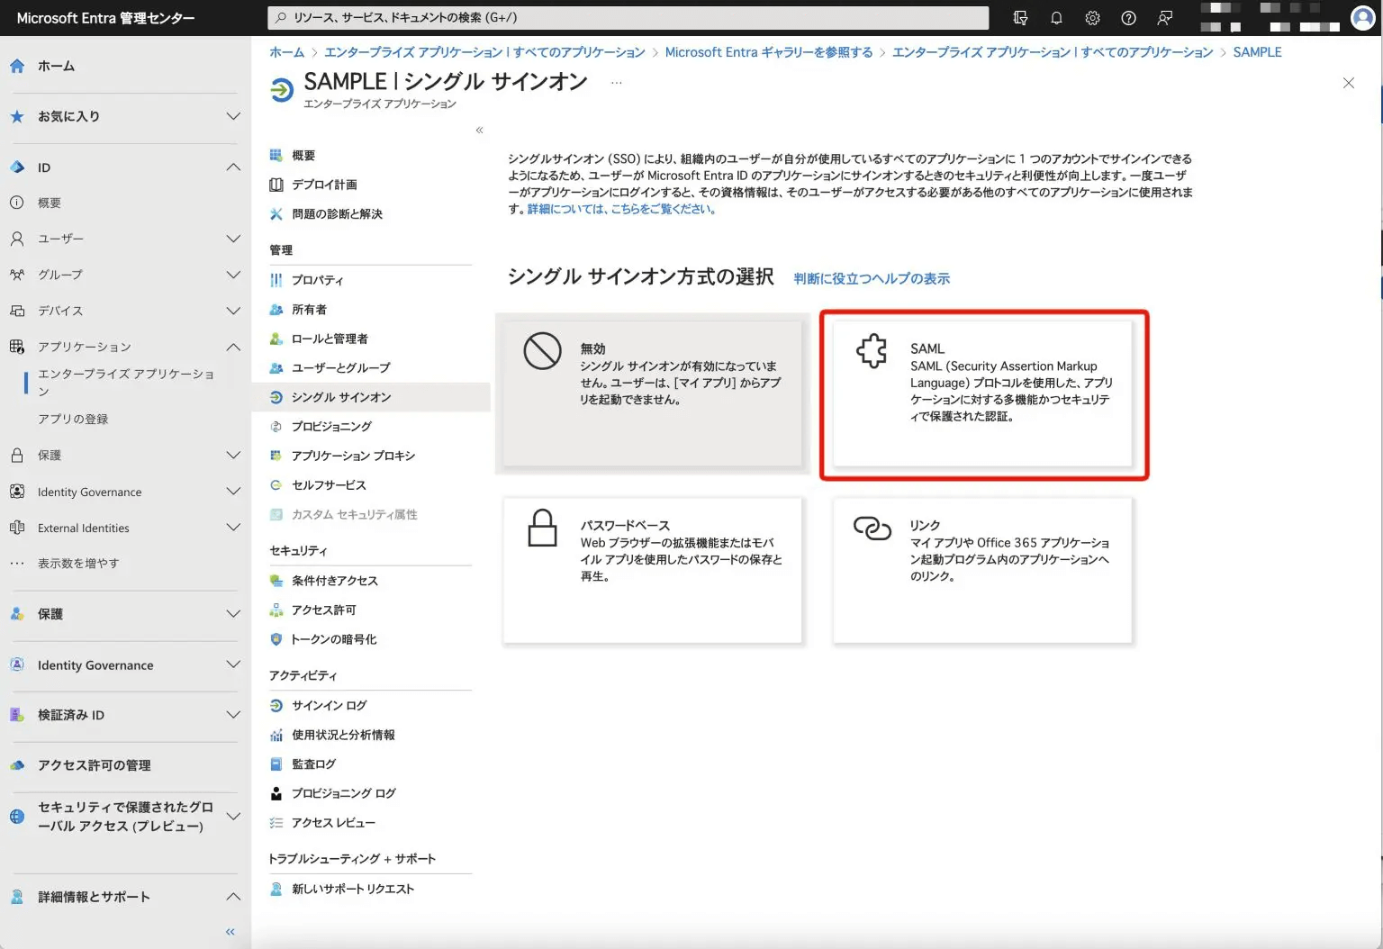Open the help question mark icon
The image size is (1383, 949).
(1128, 18)
